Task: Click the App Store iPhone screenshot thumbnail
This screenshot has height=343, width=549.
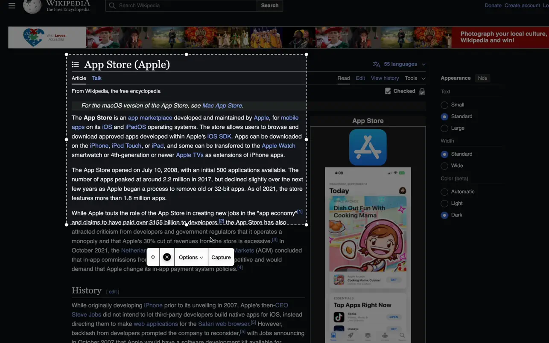Action: (x=368, y=255)
